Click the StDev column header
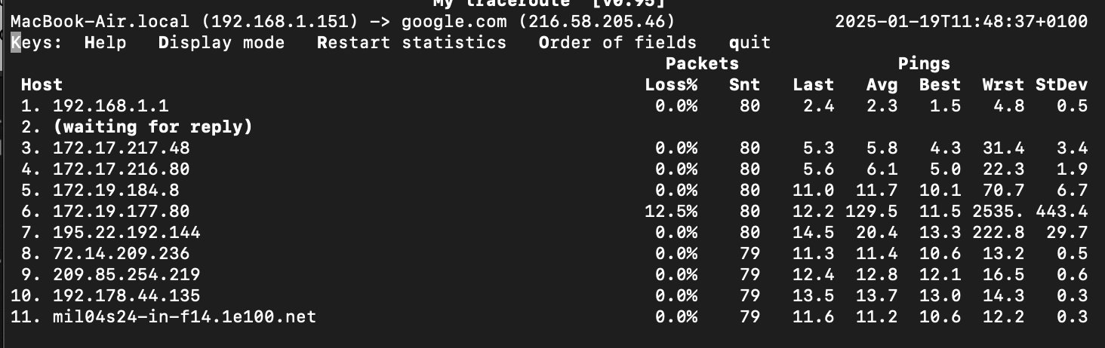The height and width of the screenshot is (348, 1105). 1061,84
